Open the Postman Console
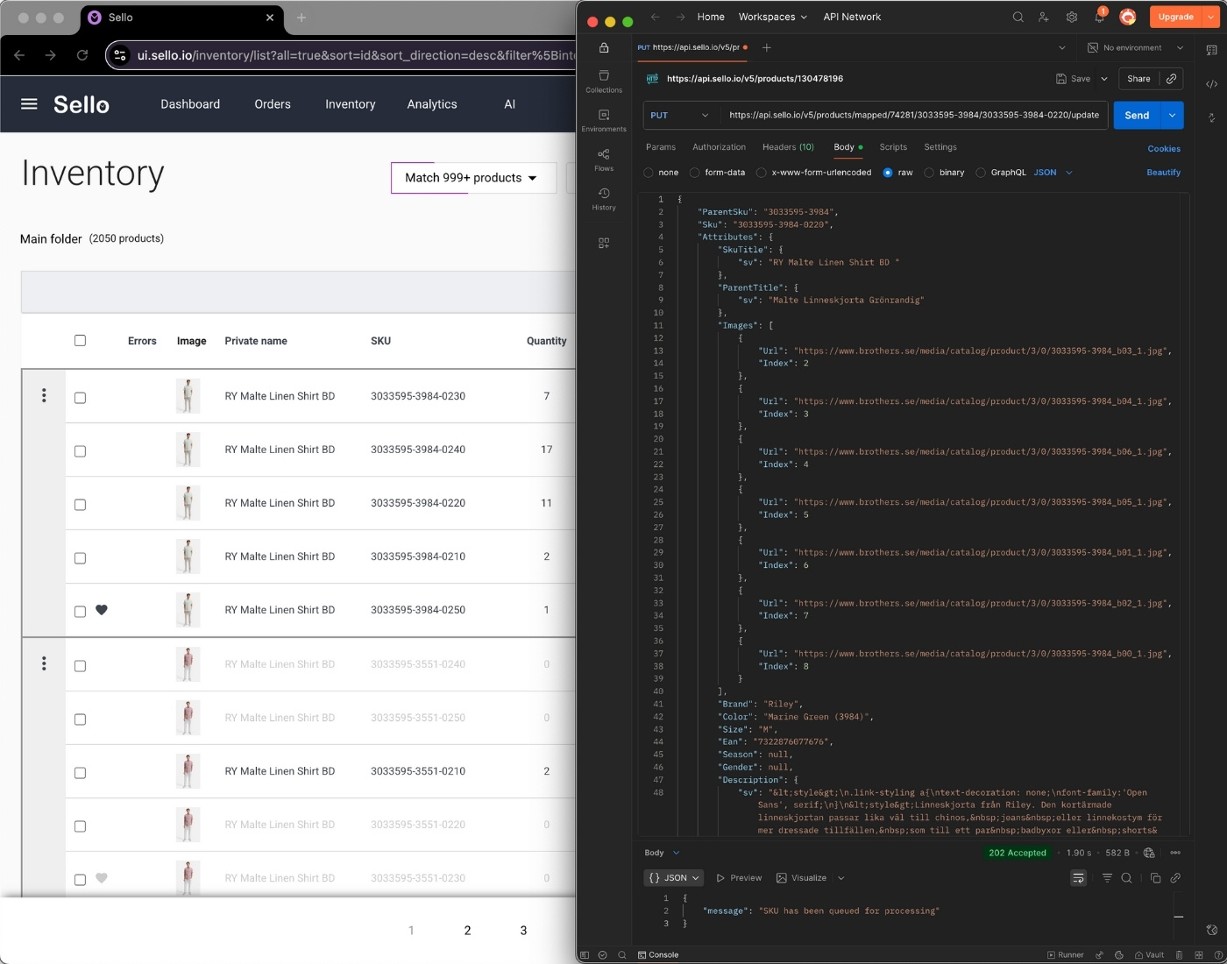1227x964 pixels. click(659, 954)
